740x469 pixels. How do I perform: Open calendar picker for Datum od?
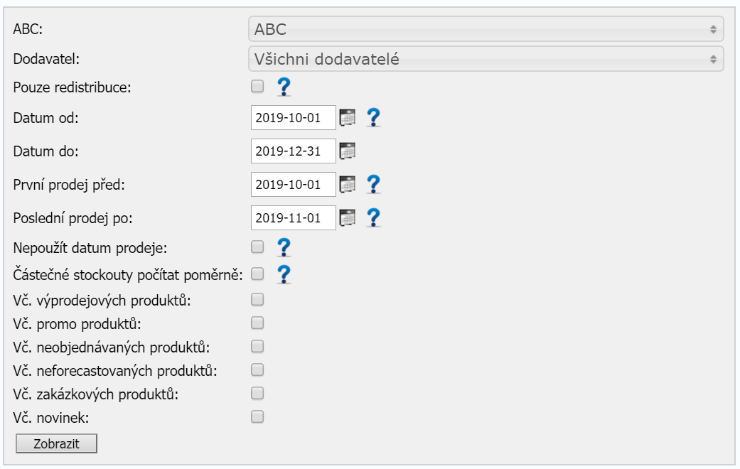coord(346,117)
